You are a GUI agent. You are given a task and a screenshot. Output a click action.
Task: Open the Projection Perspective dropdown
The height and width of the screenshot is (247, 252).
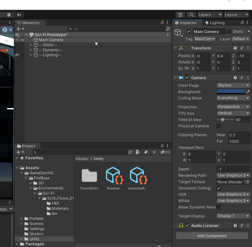[x=233, y=107]
